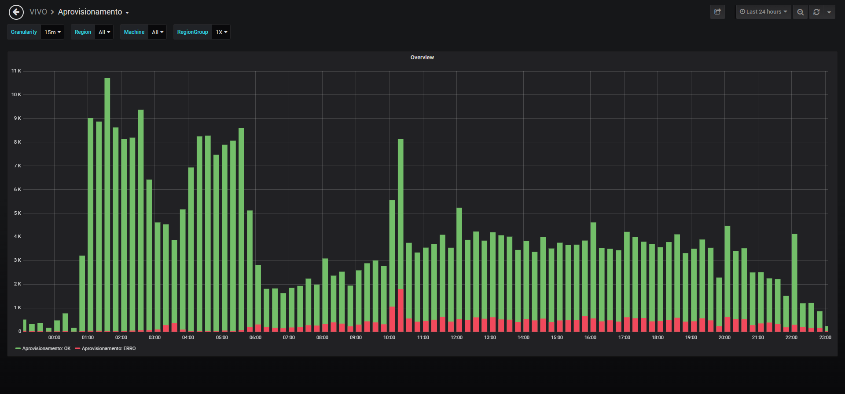Screen dimensions: 845x394
Task: Click the red ERRO legend color swatch
Action: tap(77, 349)
